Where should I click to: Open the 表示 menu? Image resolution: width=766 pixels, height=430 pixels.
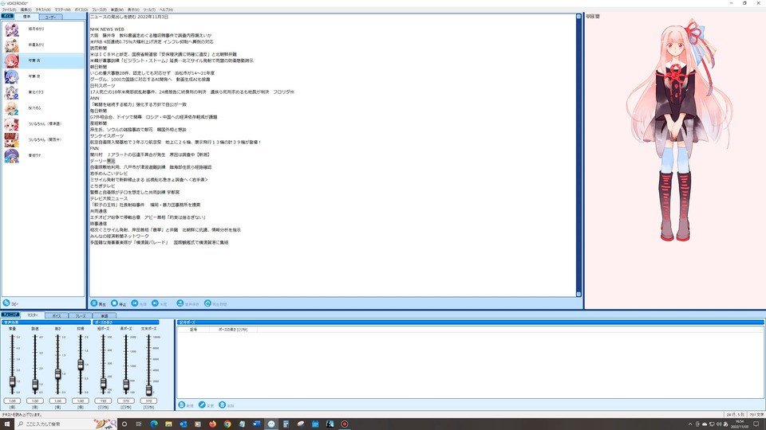[x=133, y=10]
